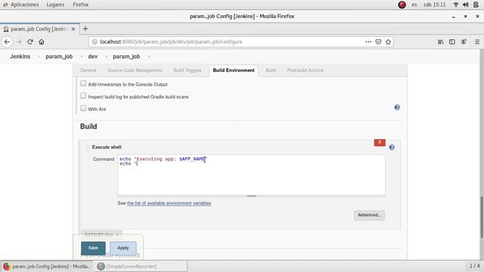Click inside the shell Command text area
This screenshot has height=272, width=484.
[x=251, y=175]
